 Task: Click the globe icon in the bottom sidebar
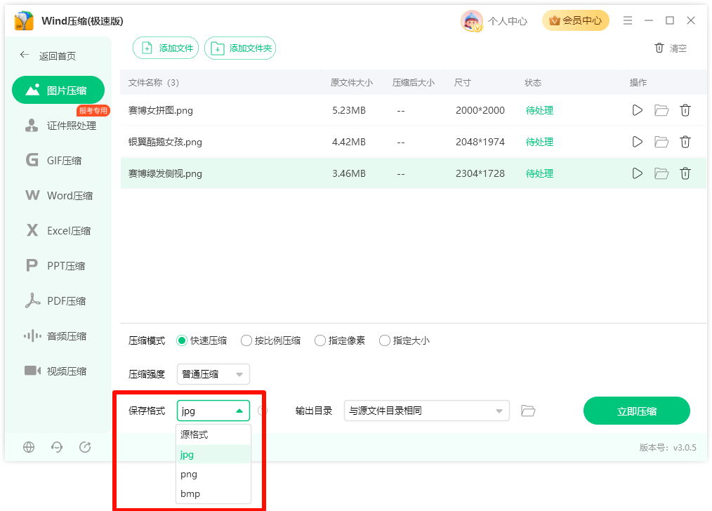point(29,447)
